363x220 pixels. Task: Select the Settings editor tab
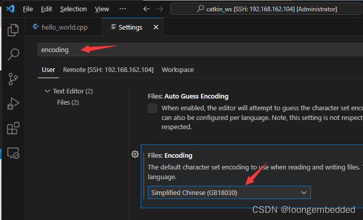133,27
